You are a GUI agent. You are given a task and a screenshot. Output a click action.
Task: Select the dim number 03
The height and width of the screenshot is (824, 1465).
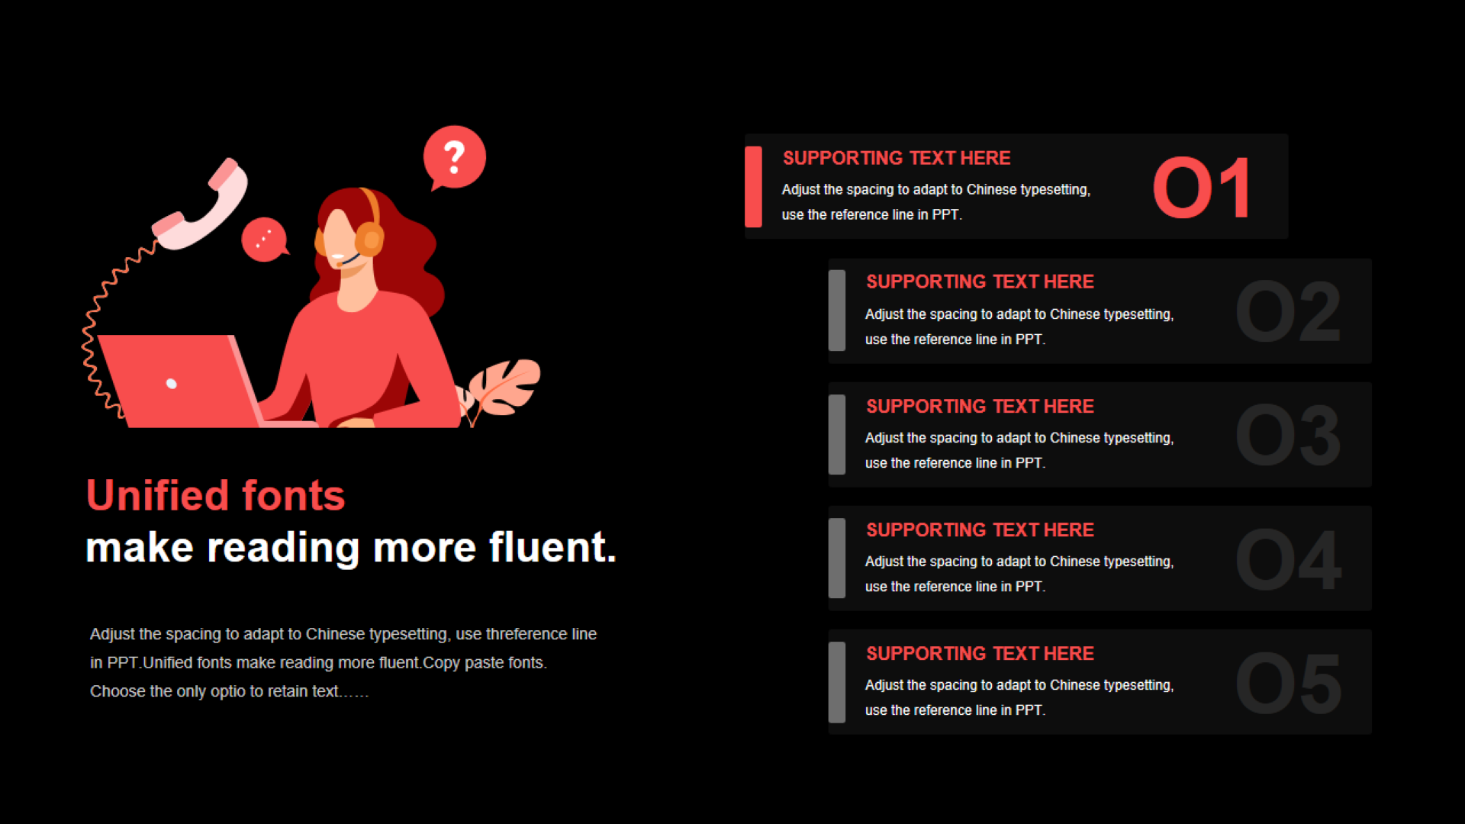point(1289,435)
